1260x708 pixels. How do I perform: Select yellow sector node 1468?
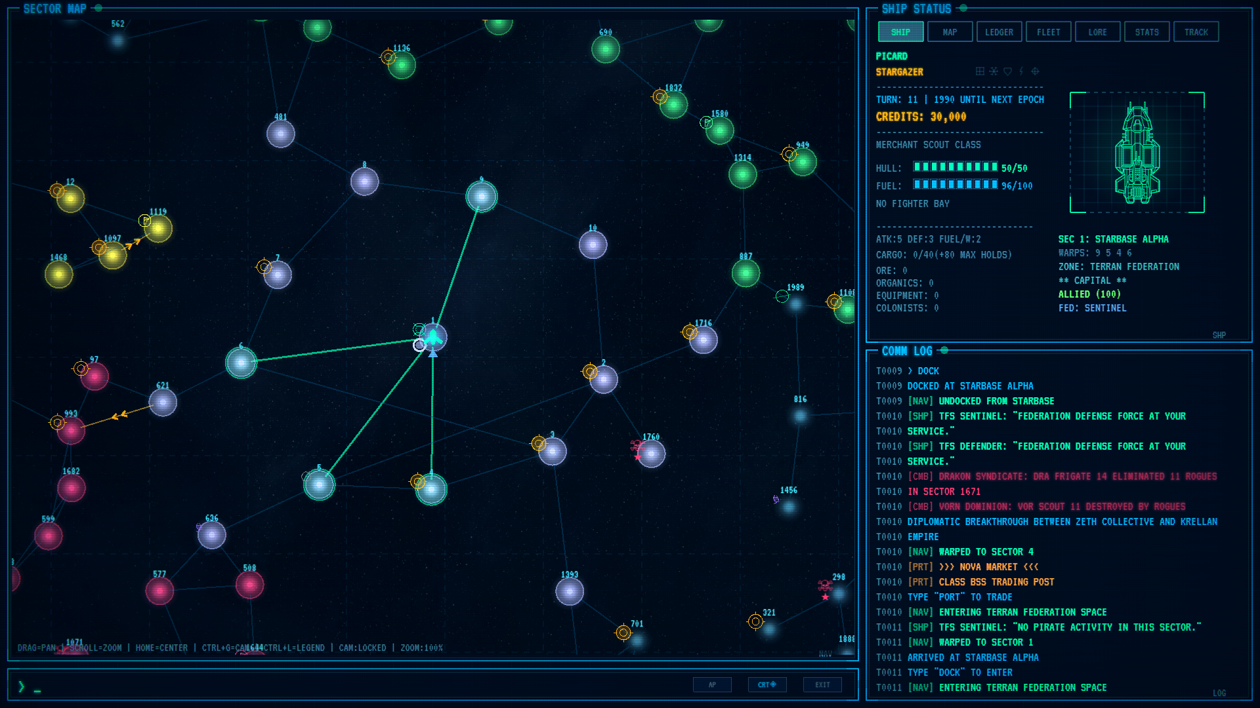click(x=58, y=274)
